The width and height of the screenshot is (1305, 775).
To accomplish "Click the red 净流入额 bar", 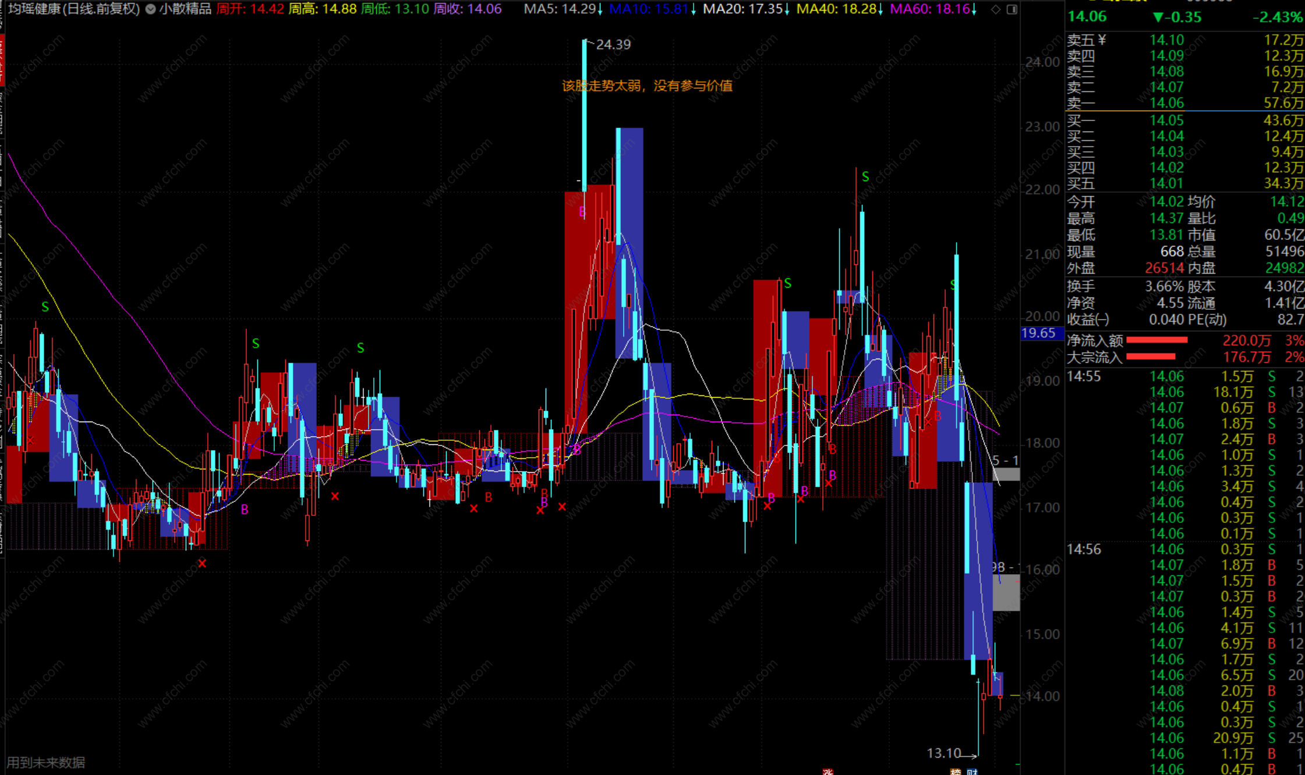I will (1157, 340).
